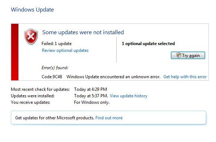Click the Today at 4:29 PM timestamp
This screenshot has width=216, height=142.
[x=91, y=89]
